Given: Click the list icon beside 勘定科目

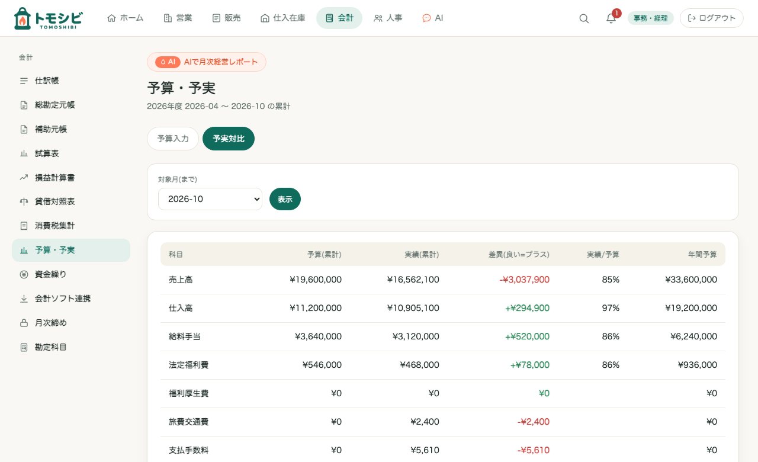Looking at the screenshot, I should (24, 348).
